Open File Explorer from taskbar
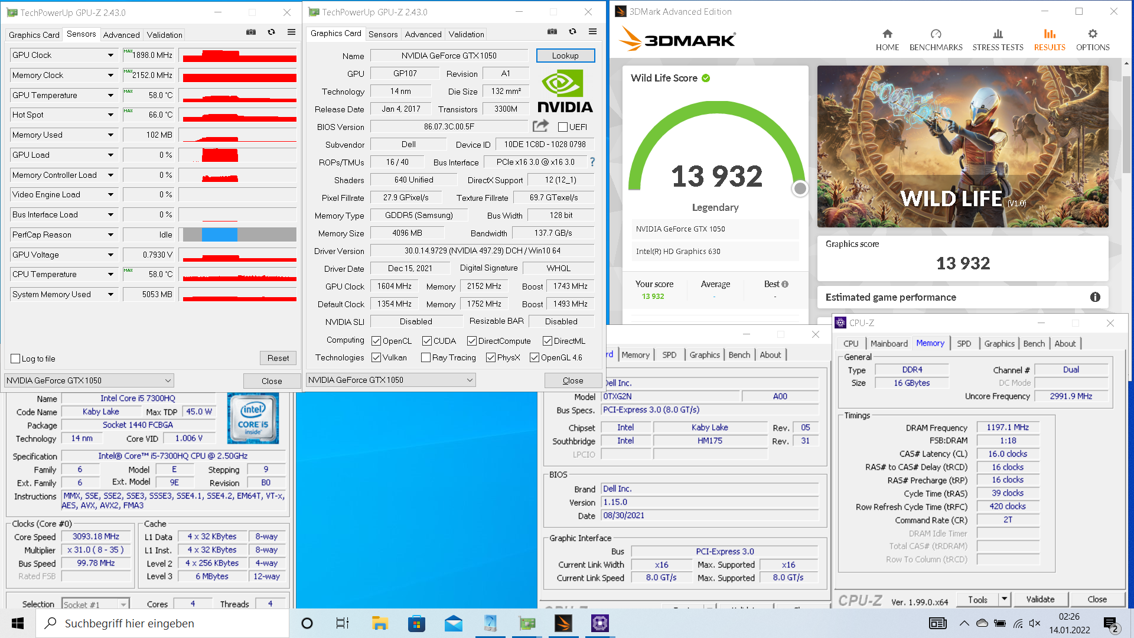The image size is (1134, 638). click(x=379, y=623)
